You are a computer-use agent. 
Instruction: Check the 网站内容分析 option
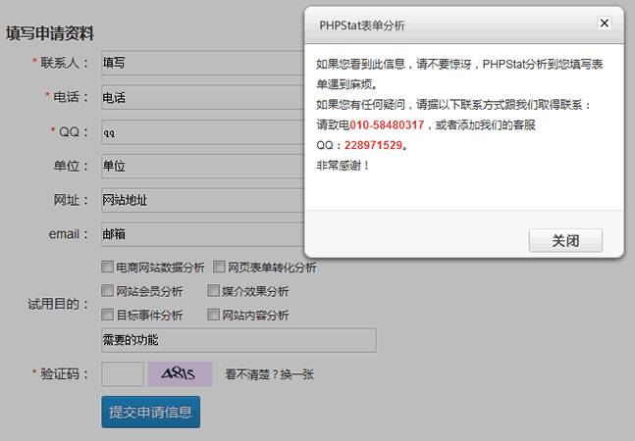click(213, 315)
